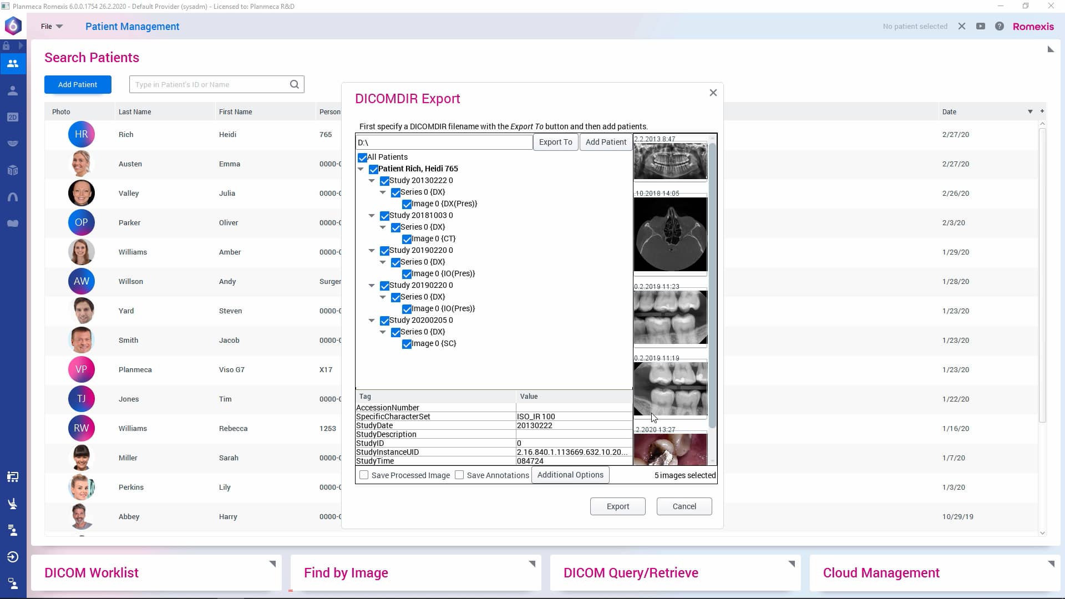Switch to DICOM Query/Retrieve

tap(631, 572)
